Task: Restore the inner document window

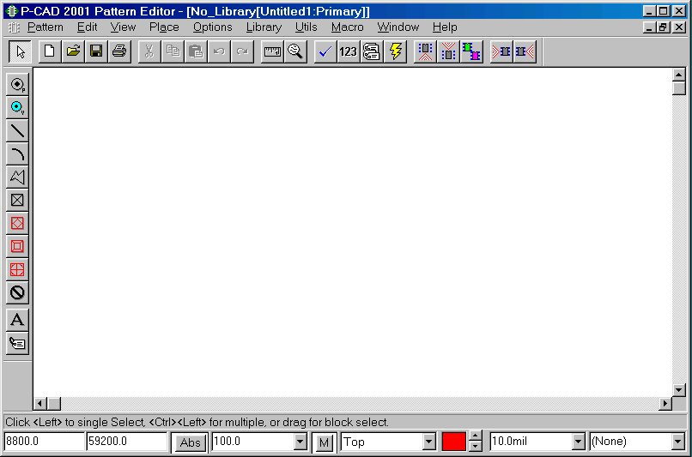Action: coord(664,27)
